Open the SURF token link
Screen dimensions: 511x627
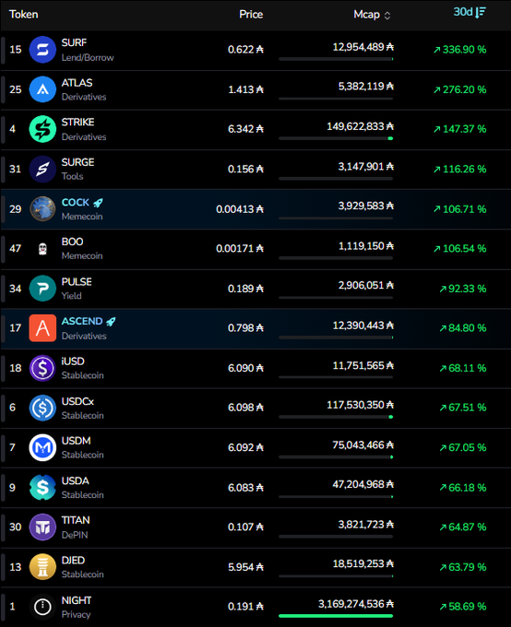pyautogui.click(x=74, y=42)
